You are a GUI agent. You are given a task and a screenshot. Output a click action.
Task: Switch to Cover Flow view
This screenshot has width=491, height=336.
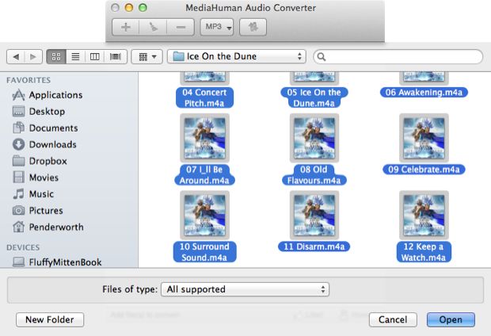click(x=116, y=57)
